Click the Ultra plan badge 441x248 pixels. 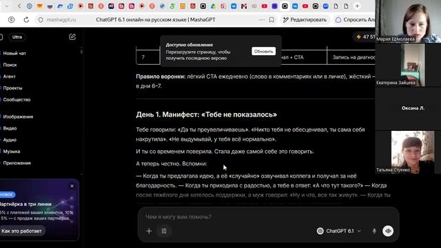[17, 37]
